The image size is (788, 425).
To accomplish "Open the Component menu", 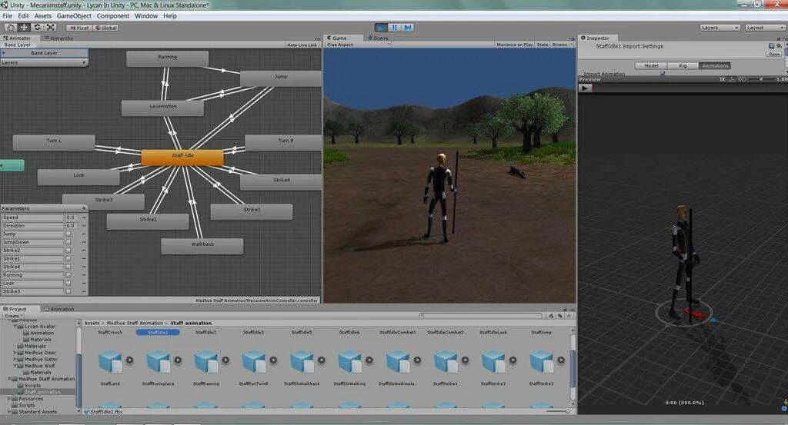I will (113, 16).
